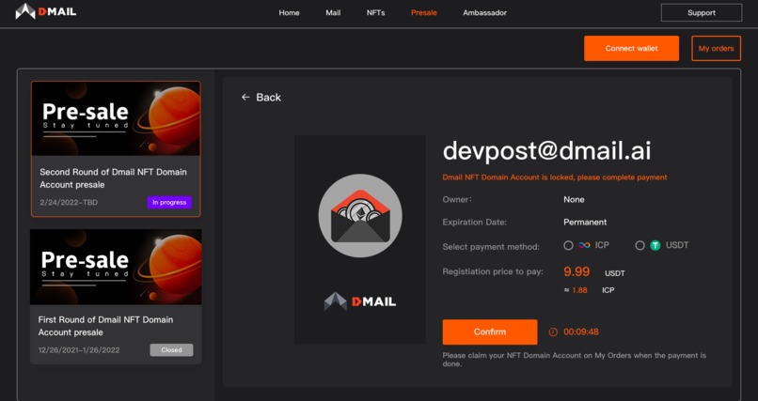Open the Mail menu item
Image resolution: width=758 pixels, height=401 pixels.
[x=333, y=13]
